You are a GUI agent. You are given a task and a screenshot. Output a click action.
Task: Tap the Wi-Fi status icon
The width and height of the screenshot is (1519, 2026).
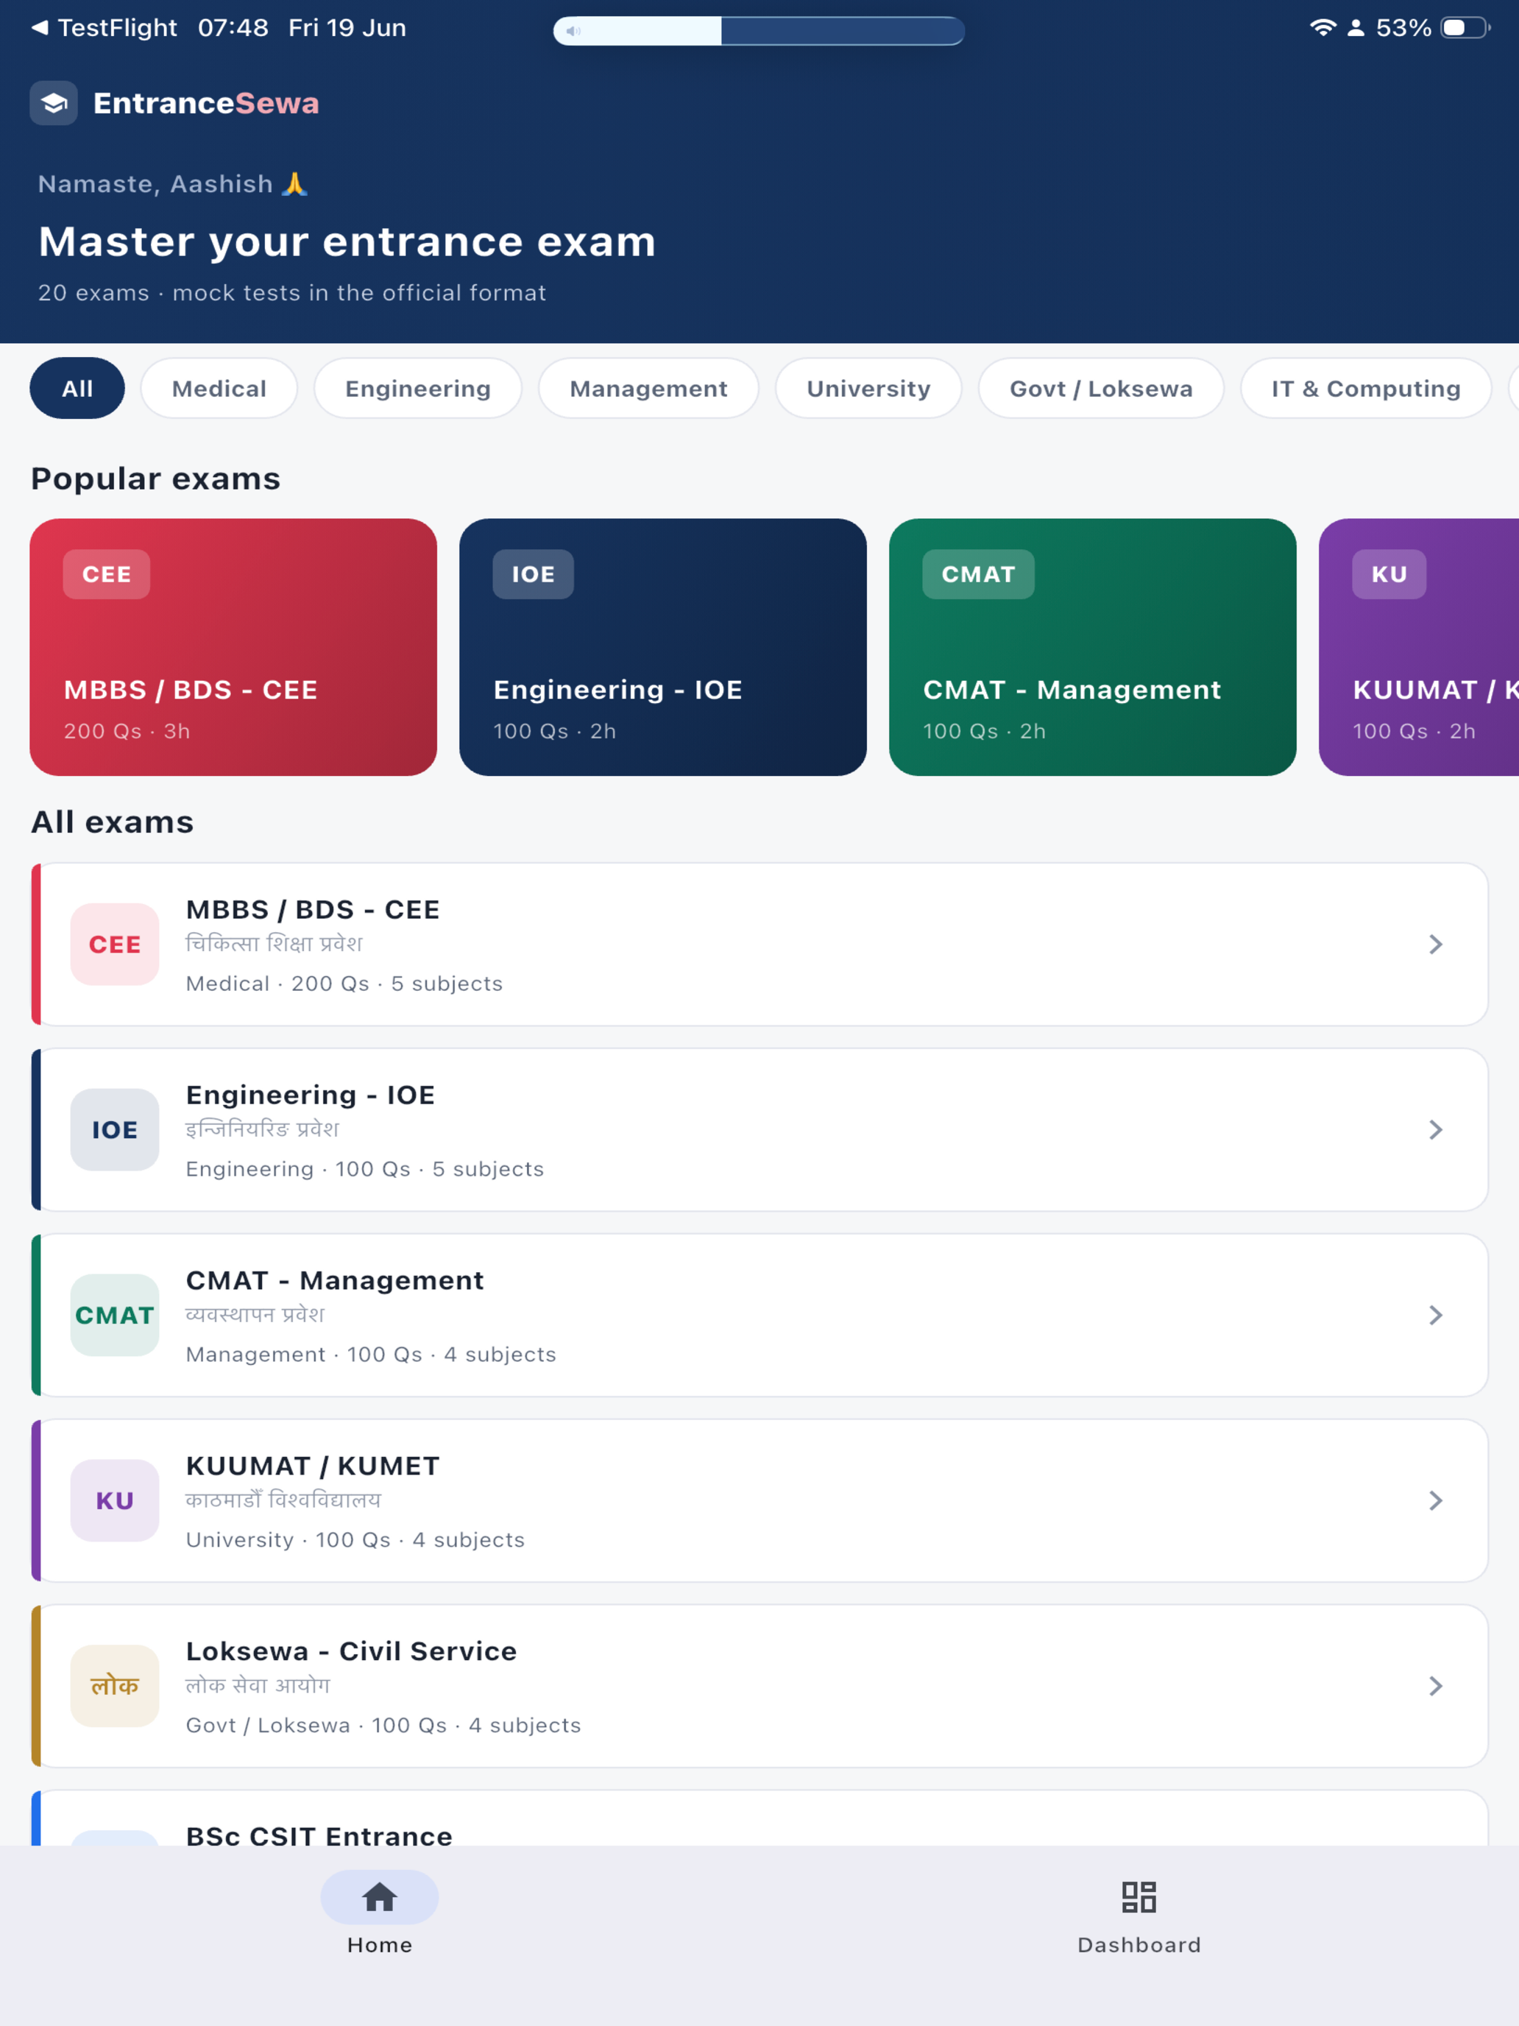tap(1323, 27)
